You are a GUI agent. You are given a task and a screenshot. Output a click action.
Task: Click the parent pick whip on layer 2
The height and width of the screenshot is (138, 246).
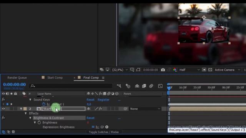(125, 109)
